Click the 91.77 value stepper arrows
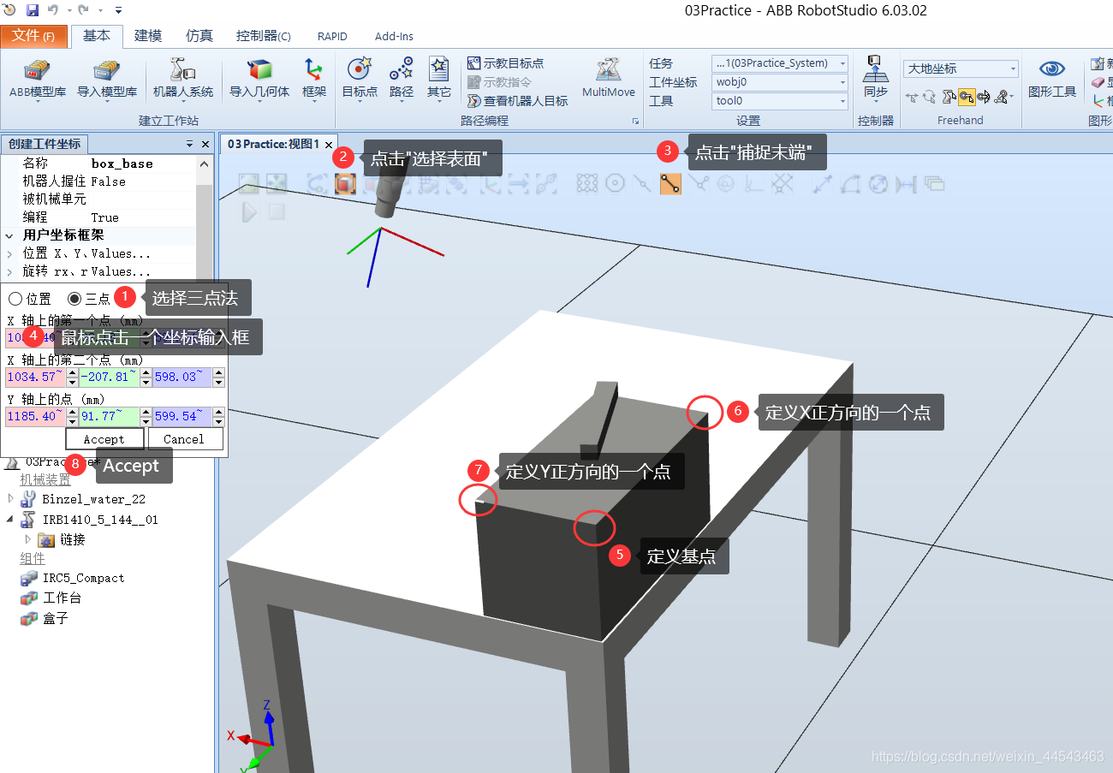 146,417
